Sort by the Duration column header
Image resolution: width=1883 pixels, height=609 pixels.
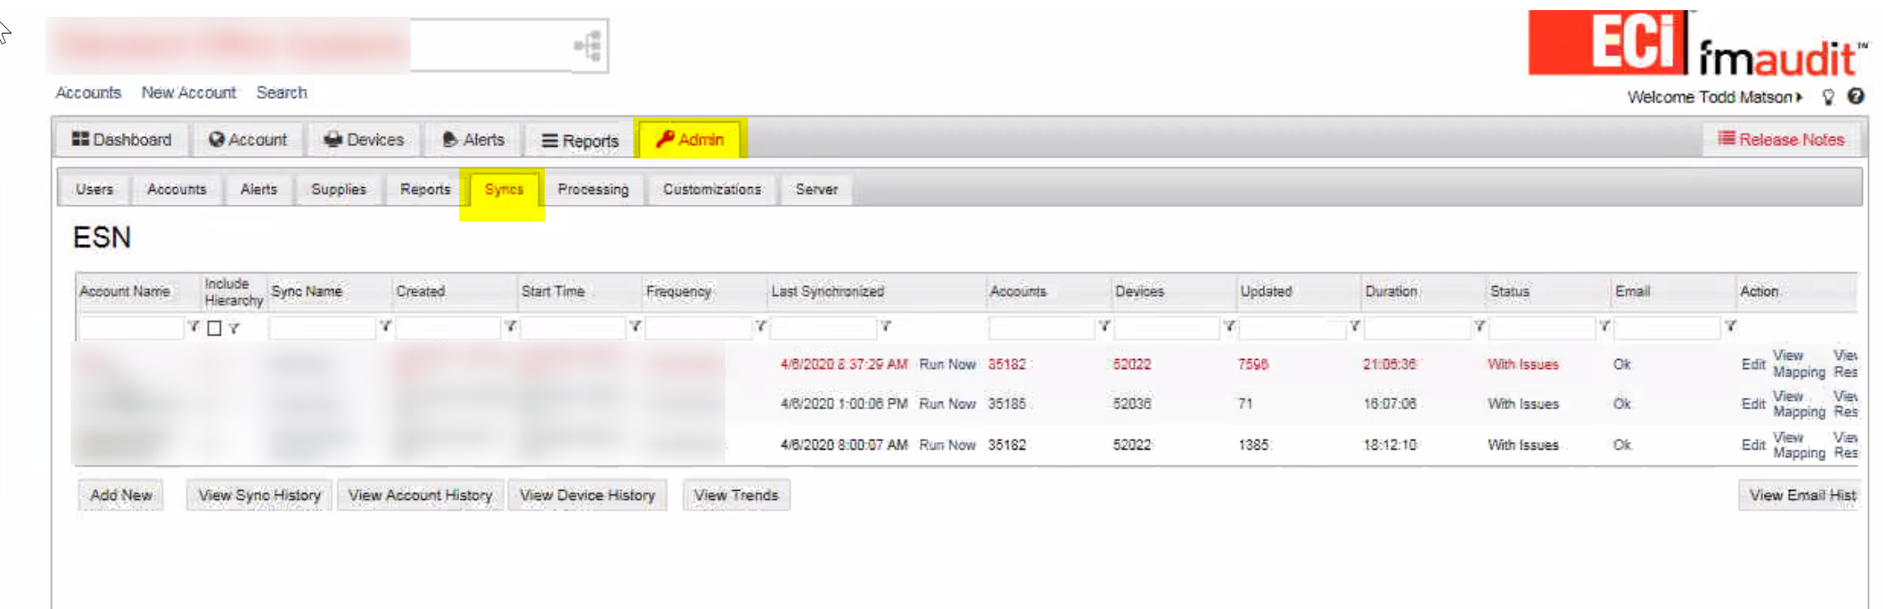coord(1391,291)
